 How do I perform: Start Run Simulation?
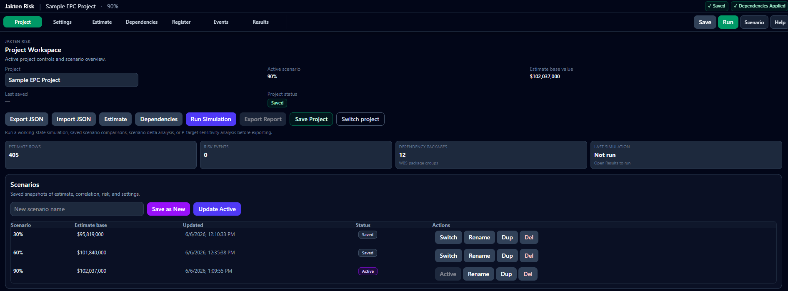coord(211,119)
